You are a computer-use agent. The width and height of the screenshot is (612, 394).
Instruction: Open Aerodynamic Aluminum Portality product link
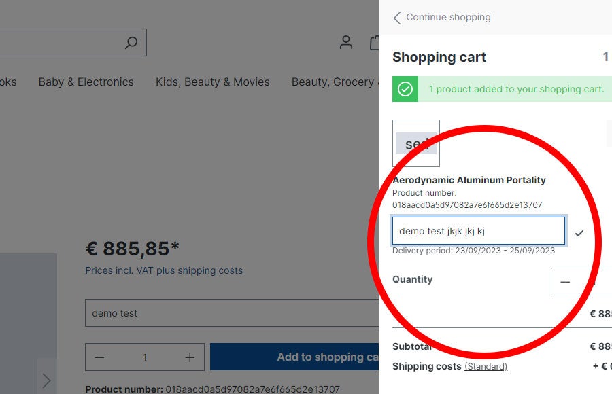(469, 180)
